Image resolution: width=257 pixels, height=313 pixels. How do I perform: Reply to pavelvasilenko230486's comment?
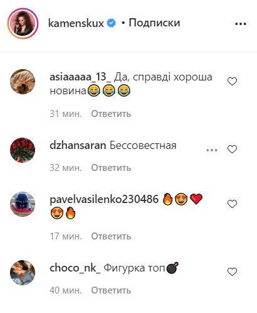tap(111, 236)
